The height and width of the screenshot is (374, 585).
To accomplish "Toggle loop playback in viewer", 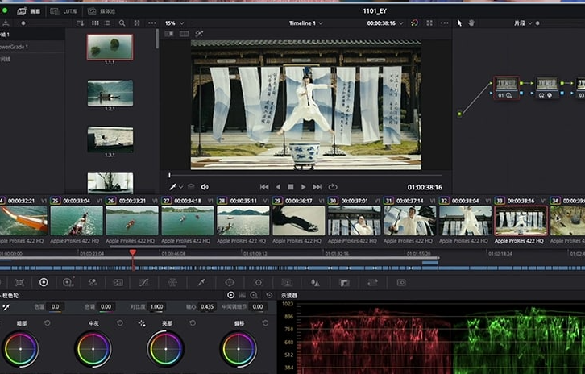I will (333, 187).
